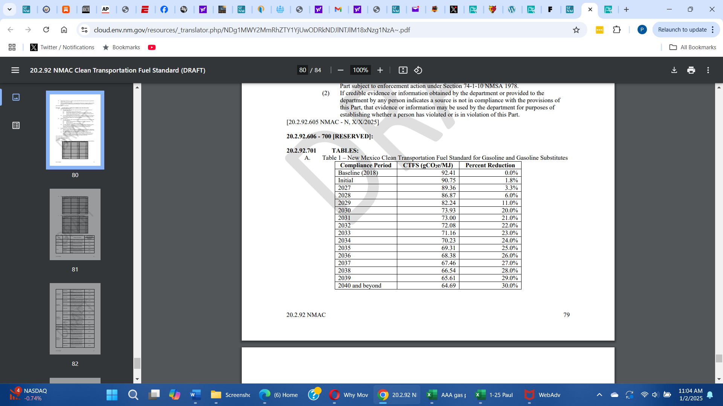Switch to the Facebook browser tab
This screenshot has height=406, width=723.
point(164,10)
